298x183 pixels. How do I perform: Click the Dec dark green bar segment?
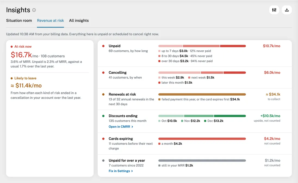pyautogui.click(x=230, y=116)
